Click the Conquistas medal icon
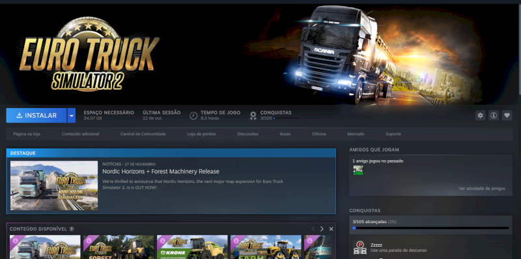 [x=253, y=115]
